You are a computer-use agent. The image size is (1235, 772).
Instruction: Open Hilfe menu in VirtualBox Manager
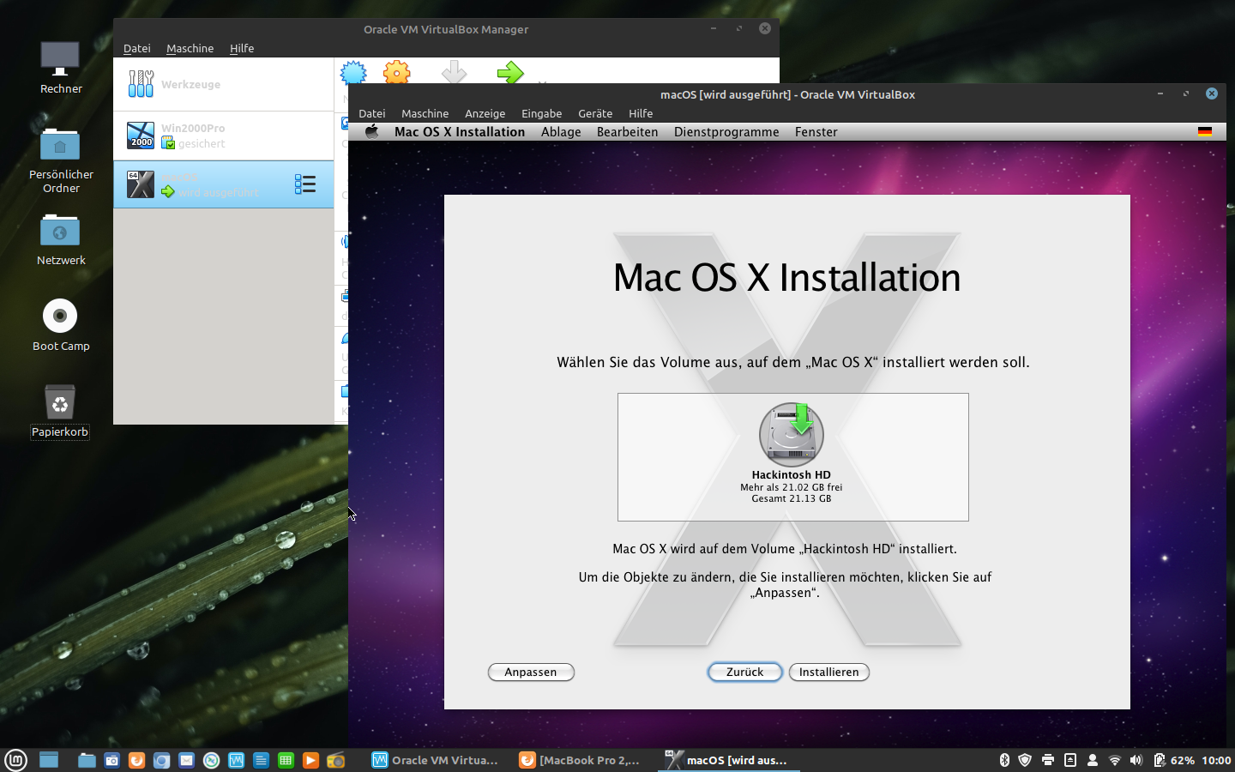pos(242,48)
